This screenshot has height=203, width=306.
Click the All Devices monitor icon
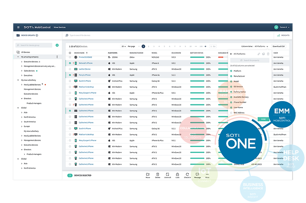tap(18, 52)
